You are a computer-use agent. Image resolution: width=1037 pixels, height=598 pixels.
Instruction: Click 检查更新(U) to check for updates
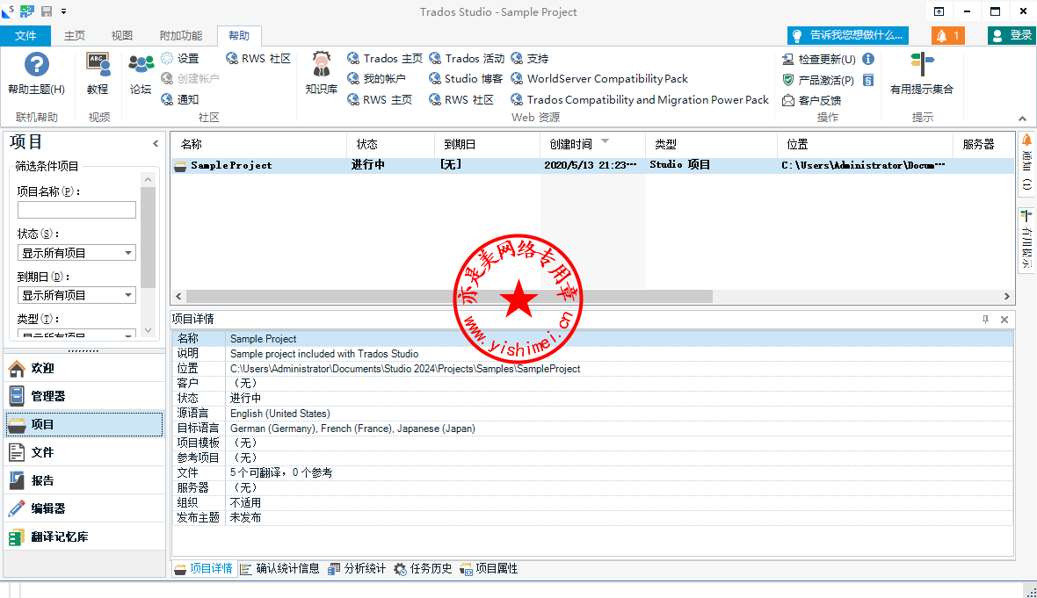(819, 60)
